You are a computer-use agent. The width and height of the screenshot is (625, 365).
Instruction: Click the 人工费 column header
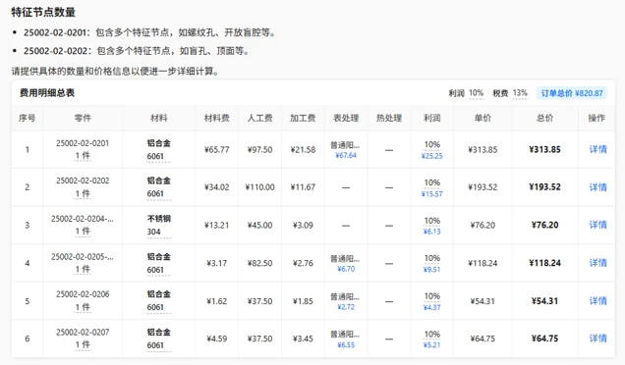[x=259, y=118]
